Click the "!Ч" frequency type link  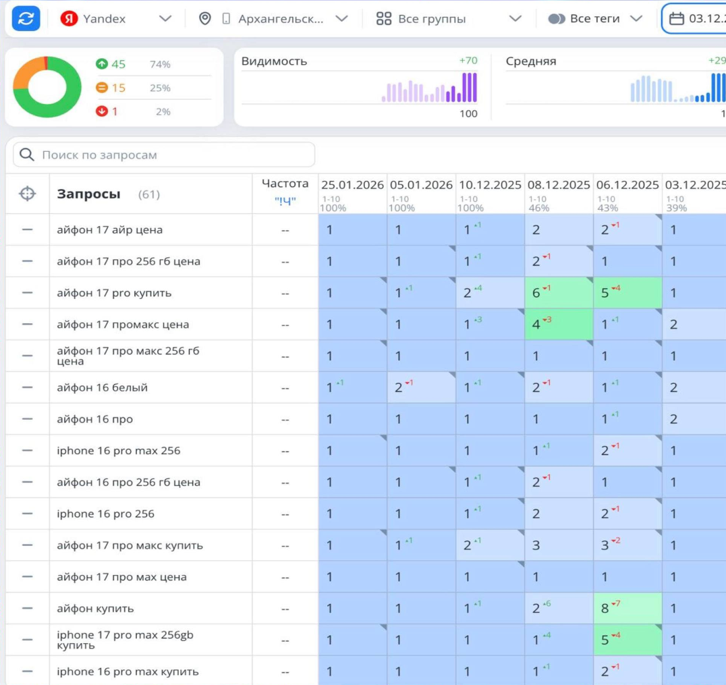[x=285, y=200]
